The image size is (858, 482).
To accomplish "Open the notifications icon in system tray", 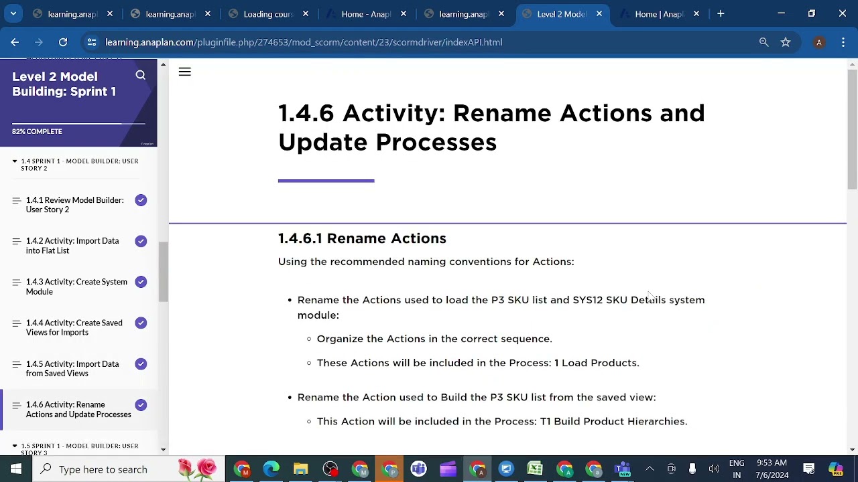I will 809,469.
